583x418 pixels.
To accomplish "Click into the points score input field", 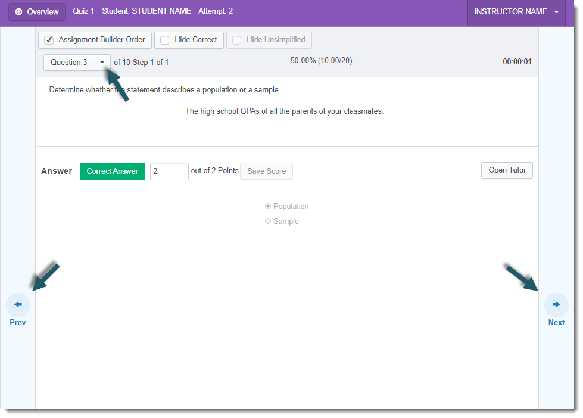I will point(169,171).
